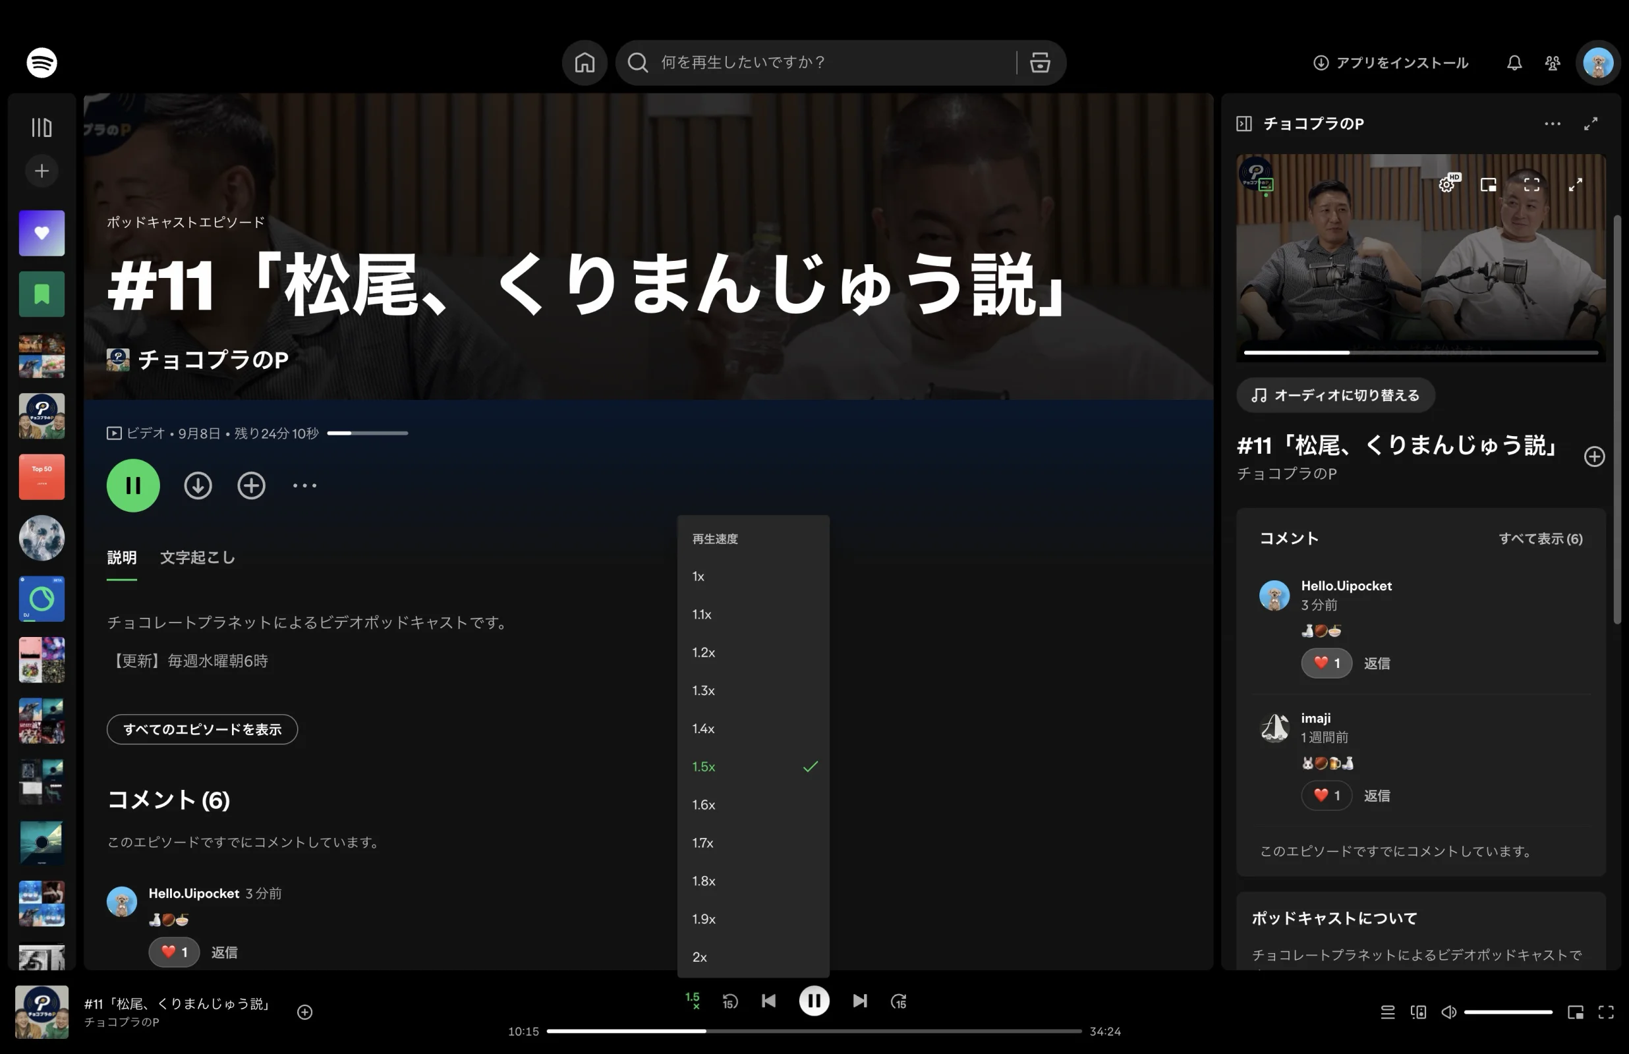Screen dimensions: 1629x1054
Task: Seek on bottom playback progress bar
Action: [x=814, y=1031]
